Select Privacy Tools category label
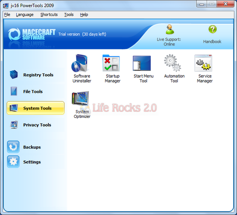The image size is (237, 215). 37,125
